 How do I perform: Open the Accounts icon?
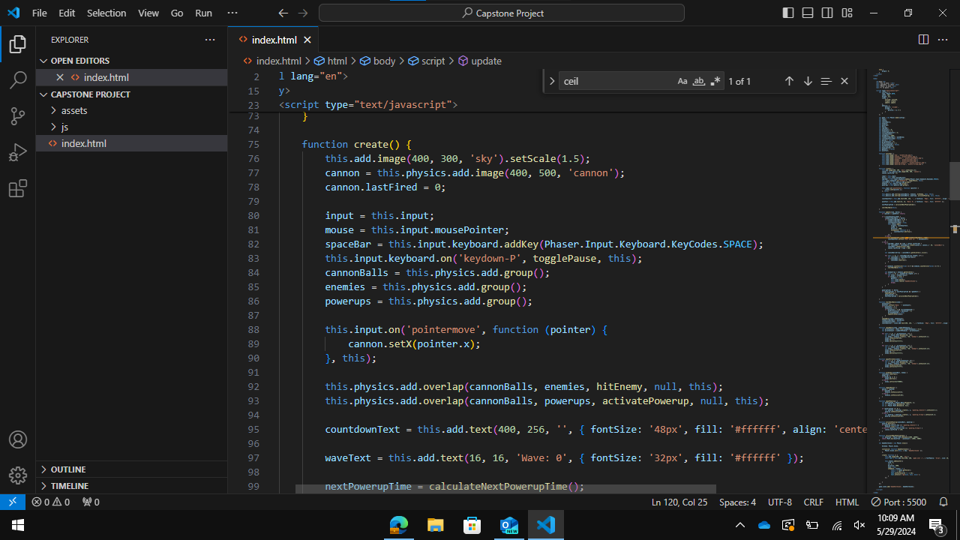18,440
